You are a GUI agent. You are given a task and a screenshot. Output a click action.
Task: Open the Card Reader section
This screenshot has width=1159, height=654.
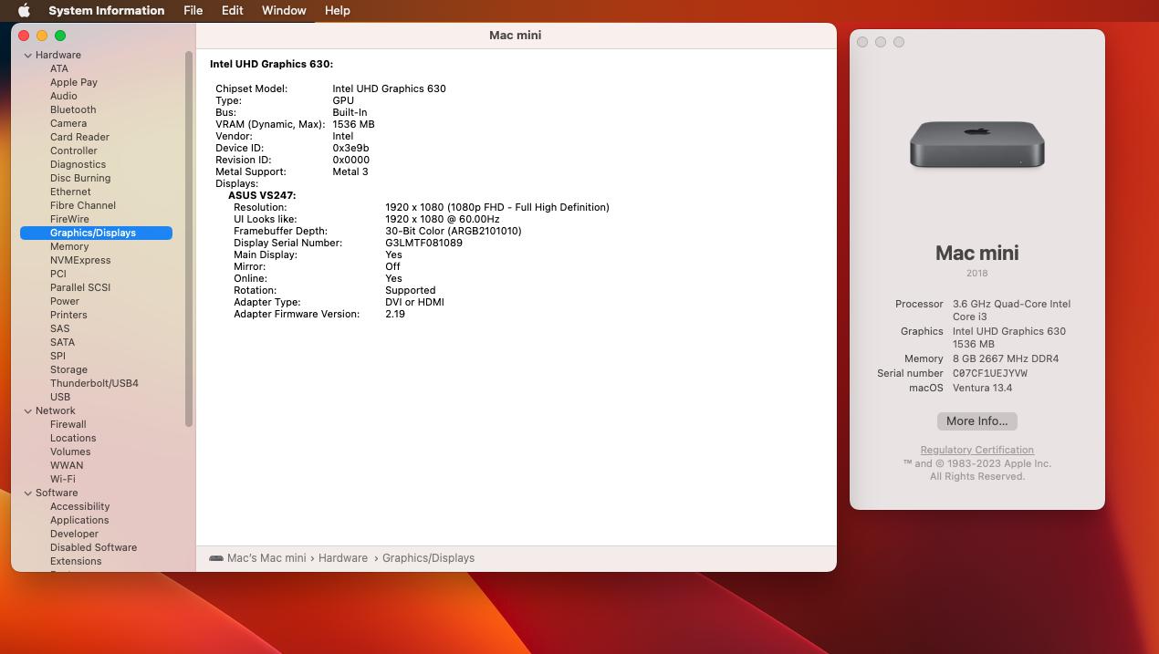pos(79,137)
